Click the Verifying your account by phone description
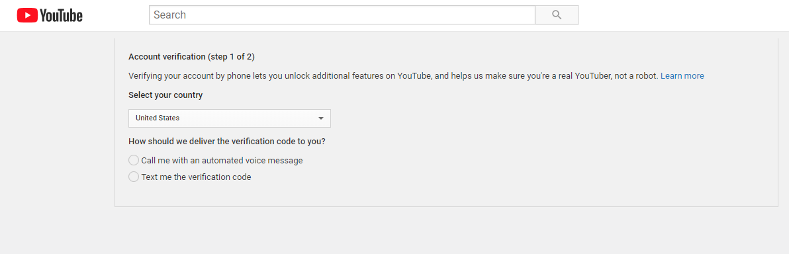Viewport: 789px width, 254px height. 393,76
